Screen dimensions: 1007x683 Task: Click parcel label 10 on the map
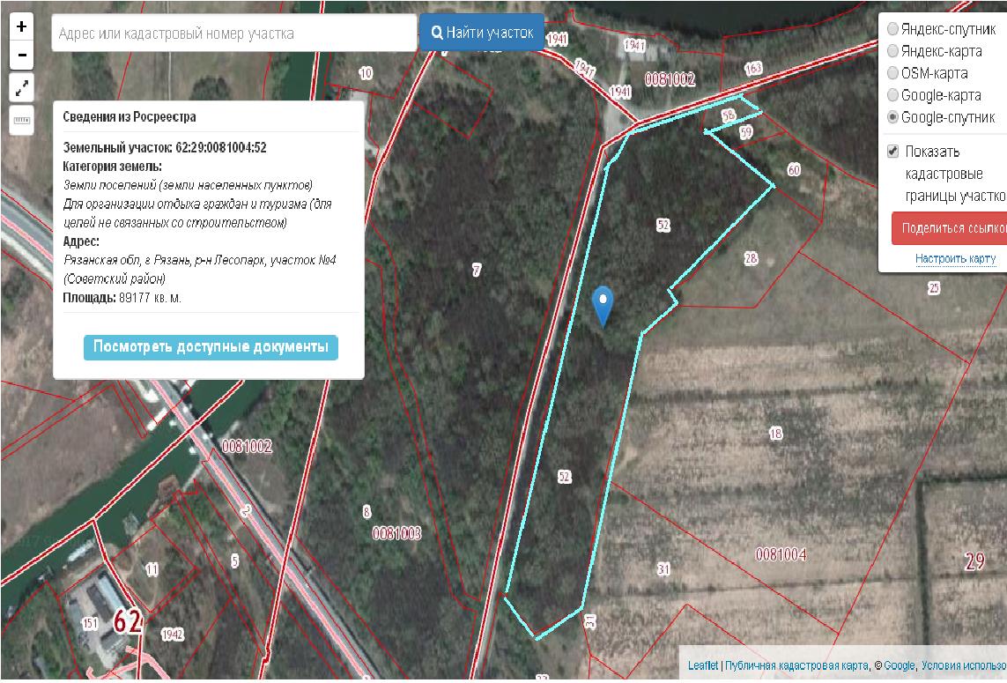[366, 73]
